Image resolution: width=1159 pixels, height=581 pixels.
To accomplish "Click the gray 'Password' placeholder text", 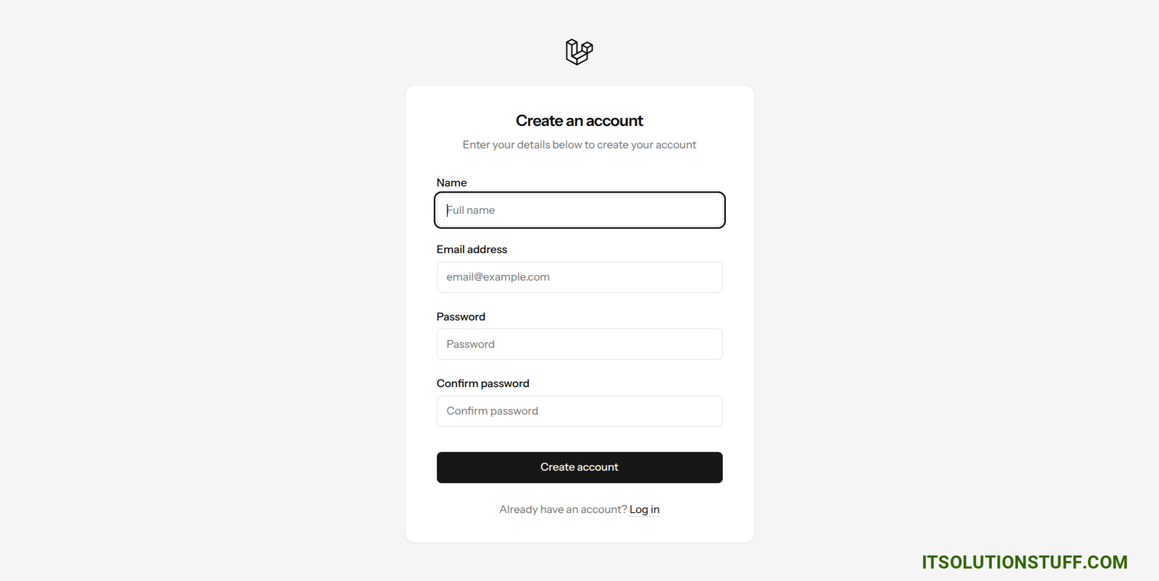I will click(470, 344).
